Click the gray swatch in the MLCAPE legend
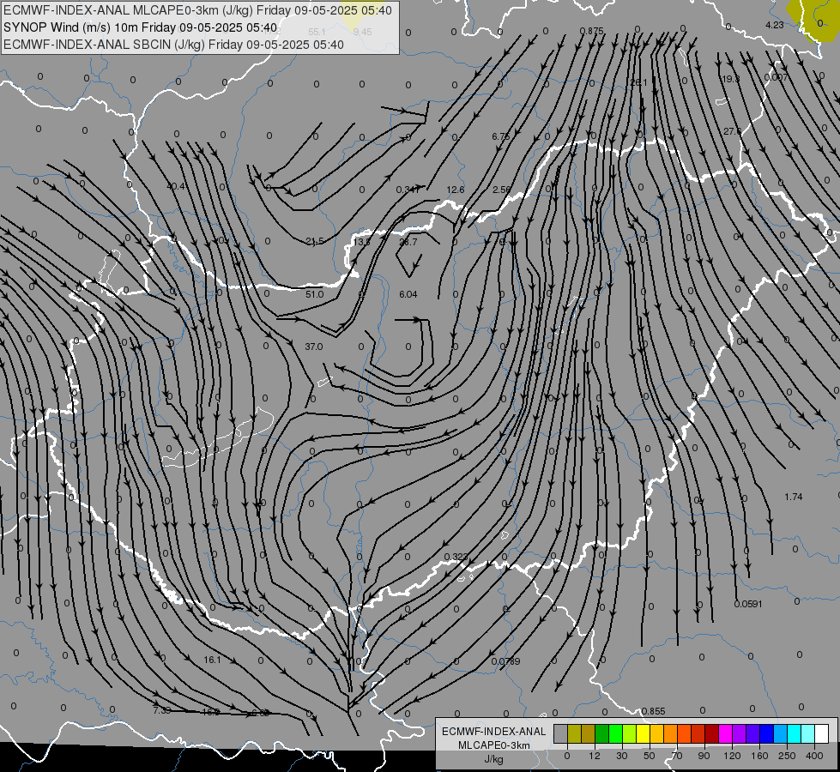Image resolution: width=840 pixels, height=772 pixels. click(560, 733)
